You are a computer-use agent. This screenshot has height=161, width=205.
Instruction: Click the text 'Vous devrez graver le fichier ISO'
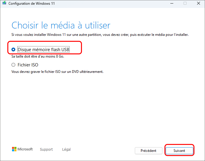point(36,72)
